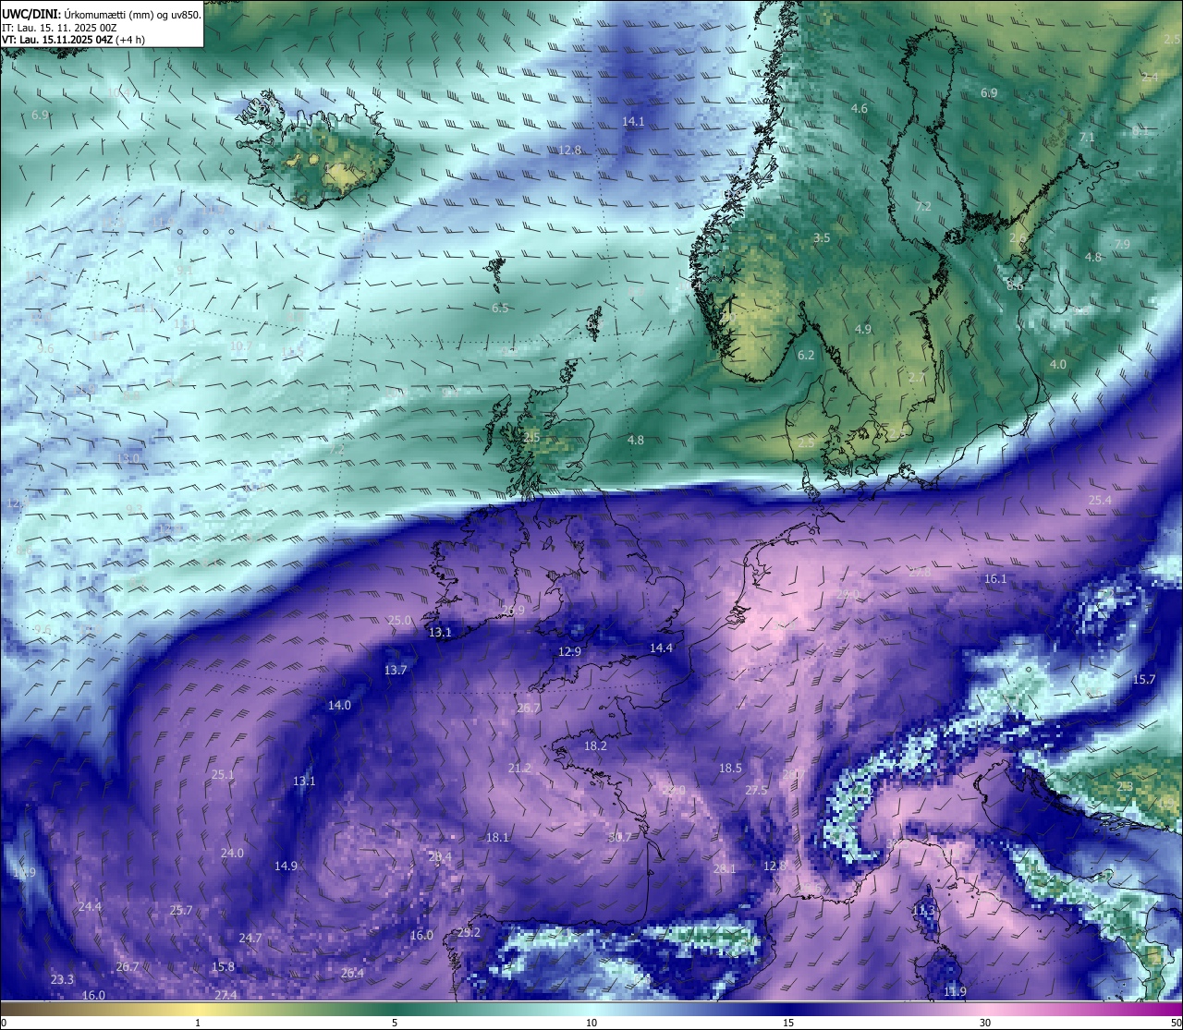Click the map value 23.3 in the bottom-left corner
This screenshot has width=1183, height=1030.
tap(62, 980)
